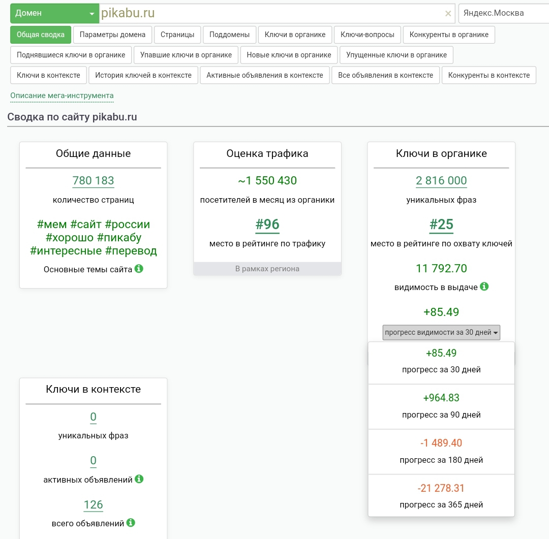Click the ~1 550 430 visitors estimate
The height and width of the screenshot is (539, 549).
coord(267,181)
